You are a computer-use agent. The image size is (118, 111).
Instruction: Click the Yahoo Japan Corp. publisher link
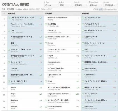point(18,26)
